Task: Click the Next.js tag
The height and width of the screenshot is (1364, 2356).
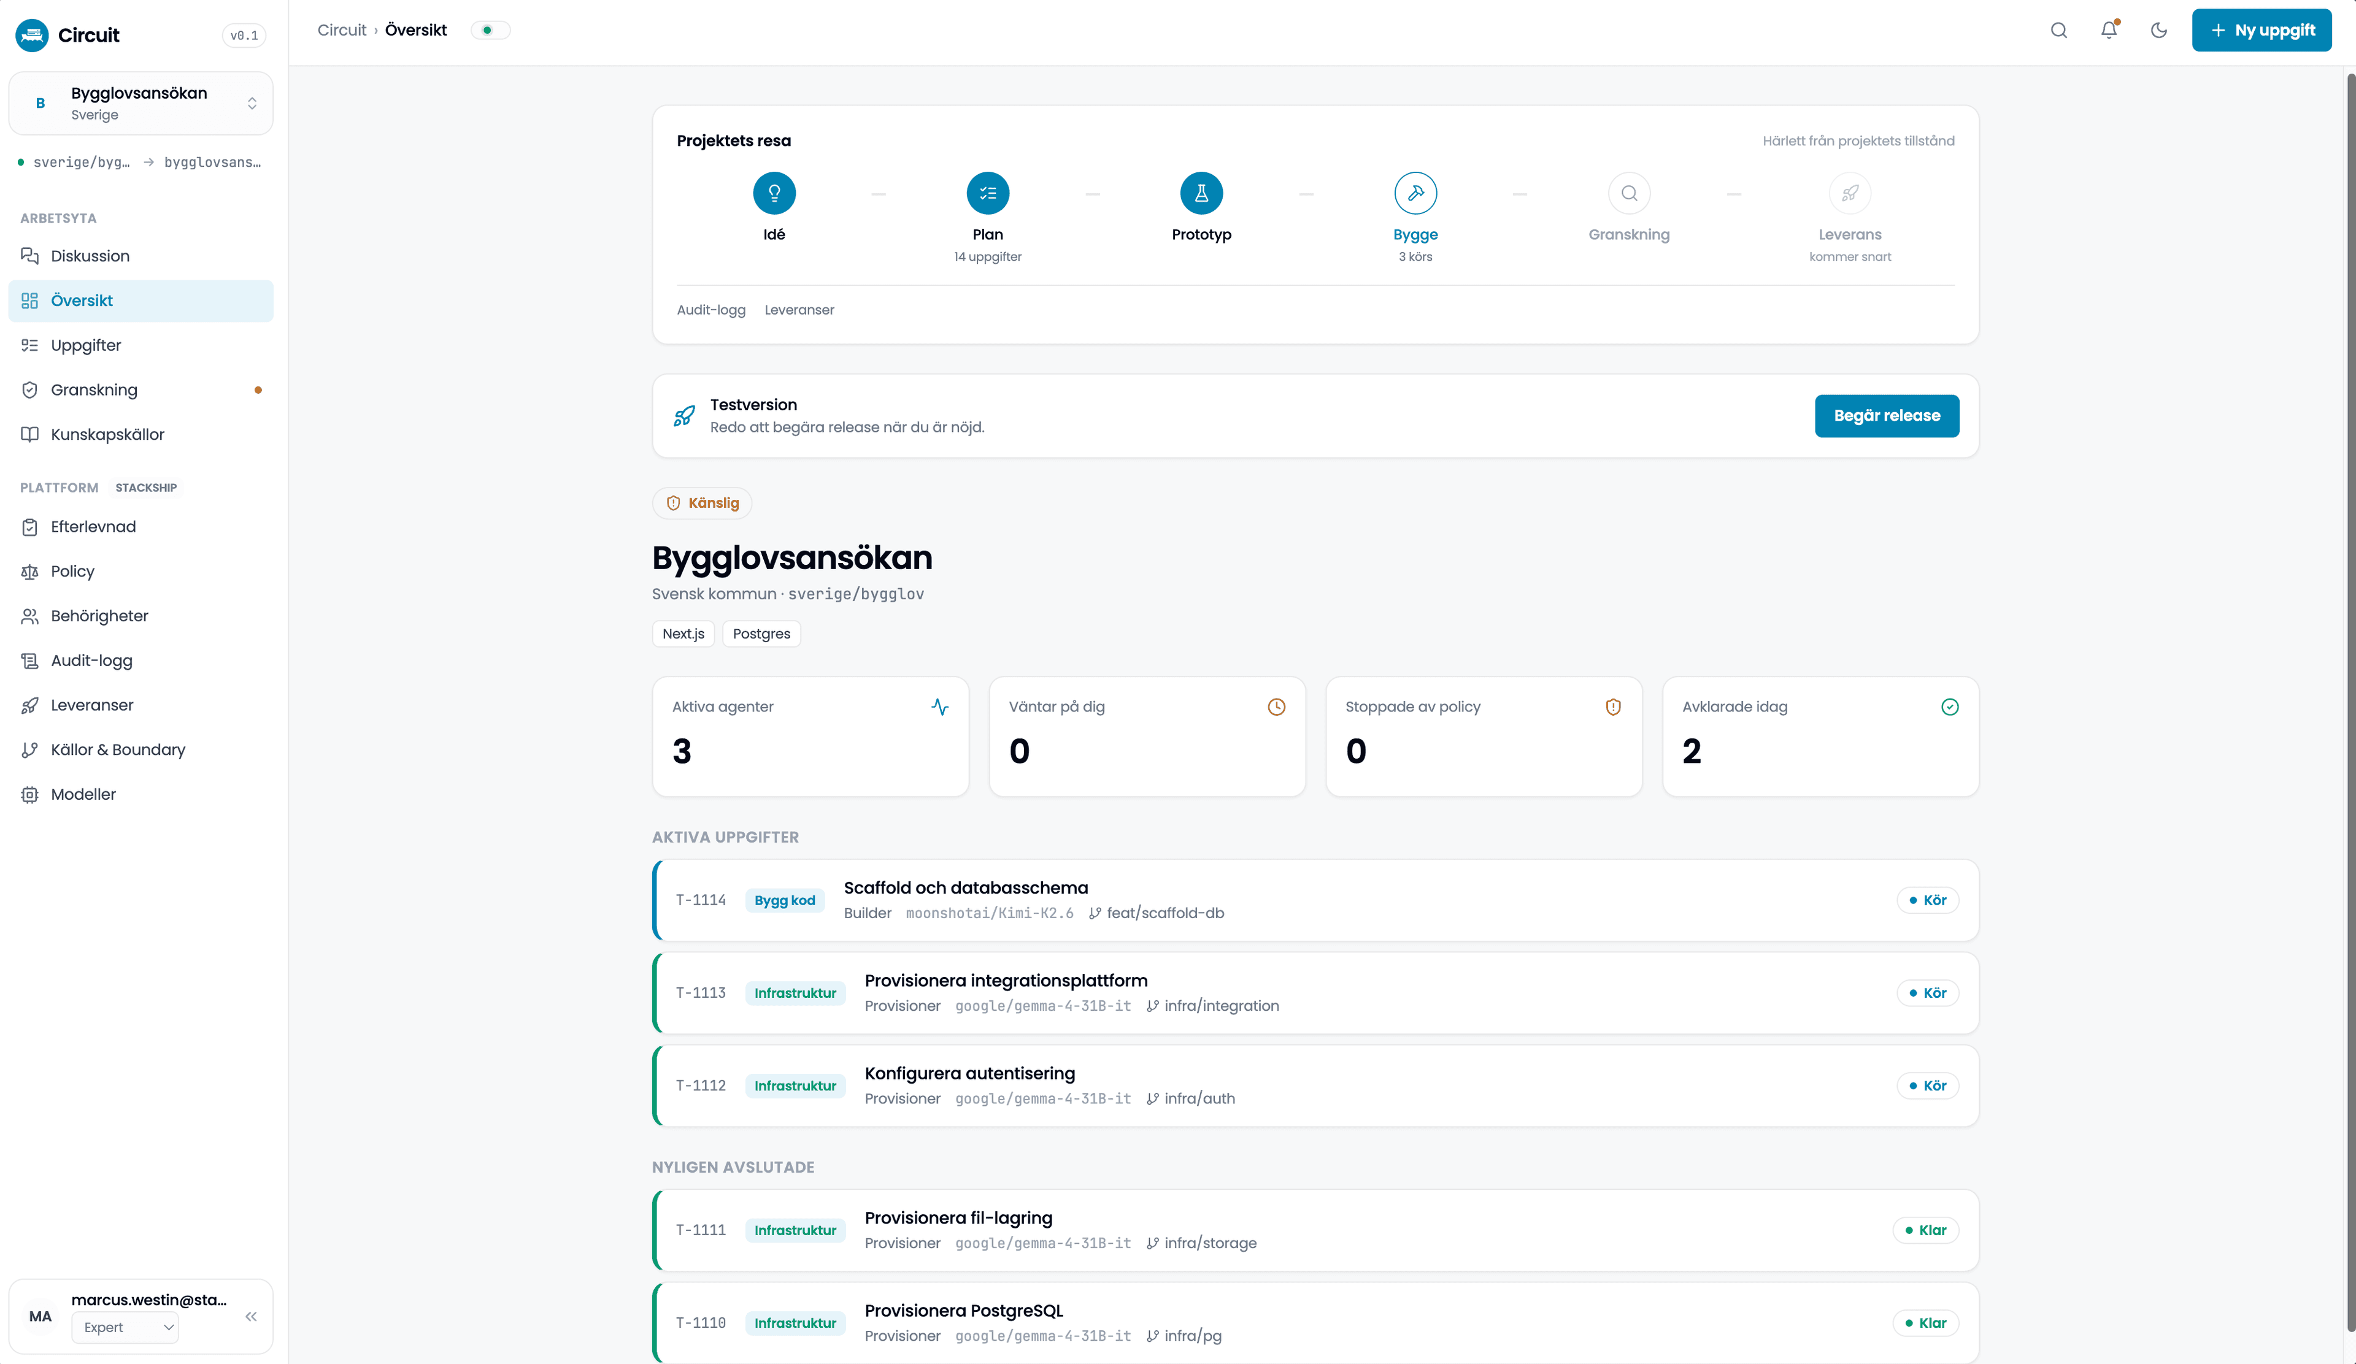Action: 683,634
